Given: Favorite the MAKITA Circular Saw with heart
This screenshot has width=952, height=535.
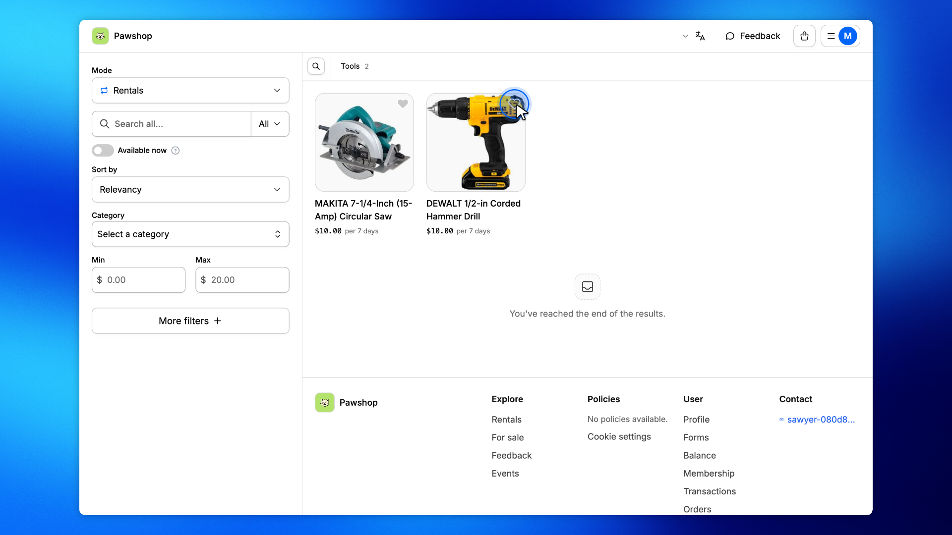Looking at the screenshot, I should [403, 104].
